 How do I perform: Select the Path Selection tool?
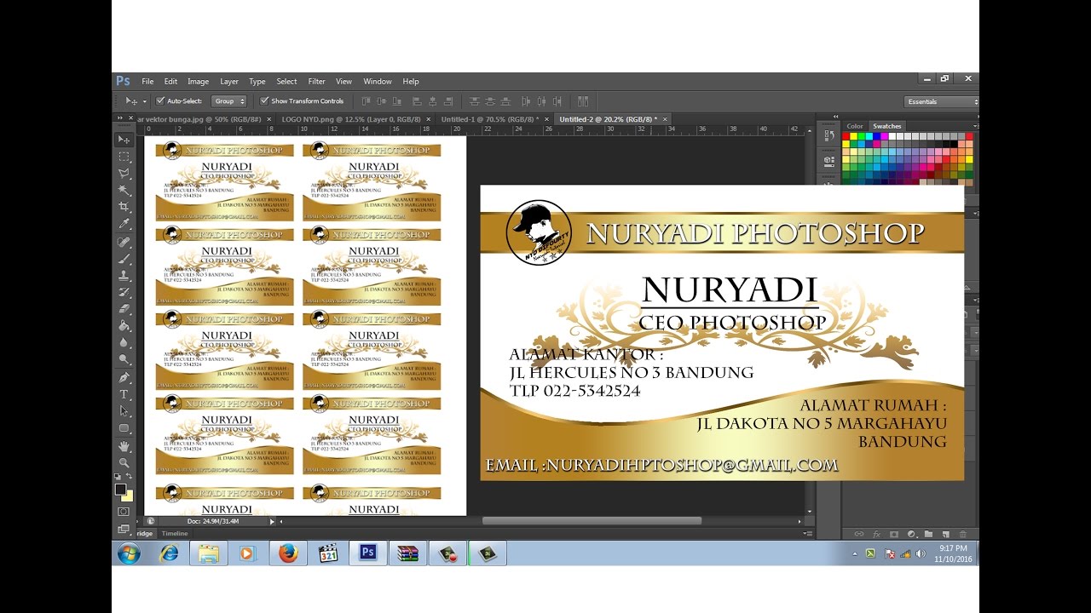[x=124, y=412]
